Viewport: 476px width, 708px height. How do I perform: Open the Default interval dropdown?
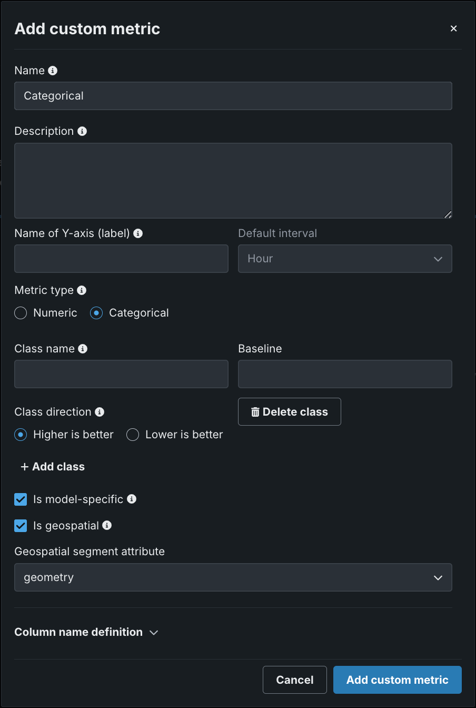(345, 259)
